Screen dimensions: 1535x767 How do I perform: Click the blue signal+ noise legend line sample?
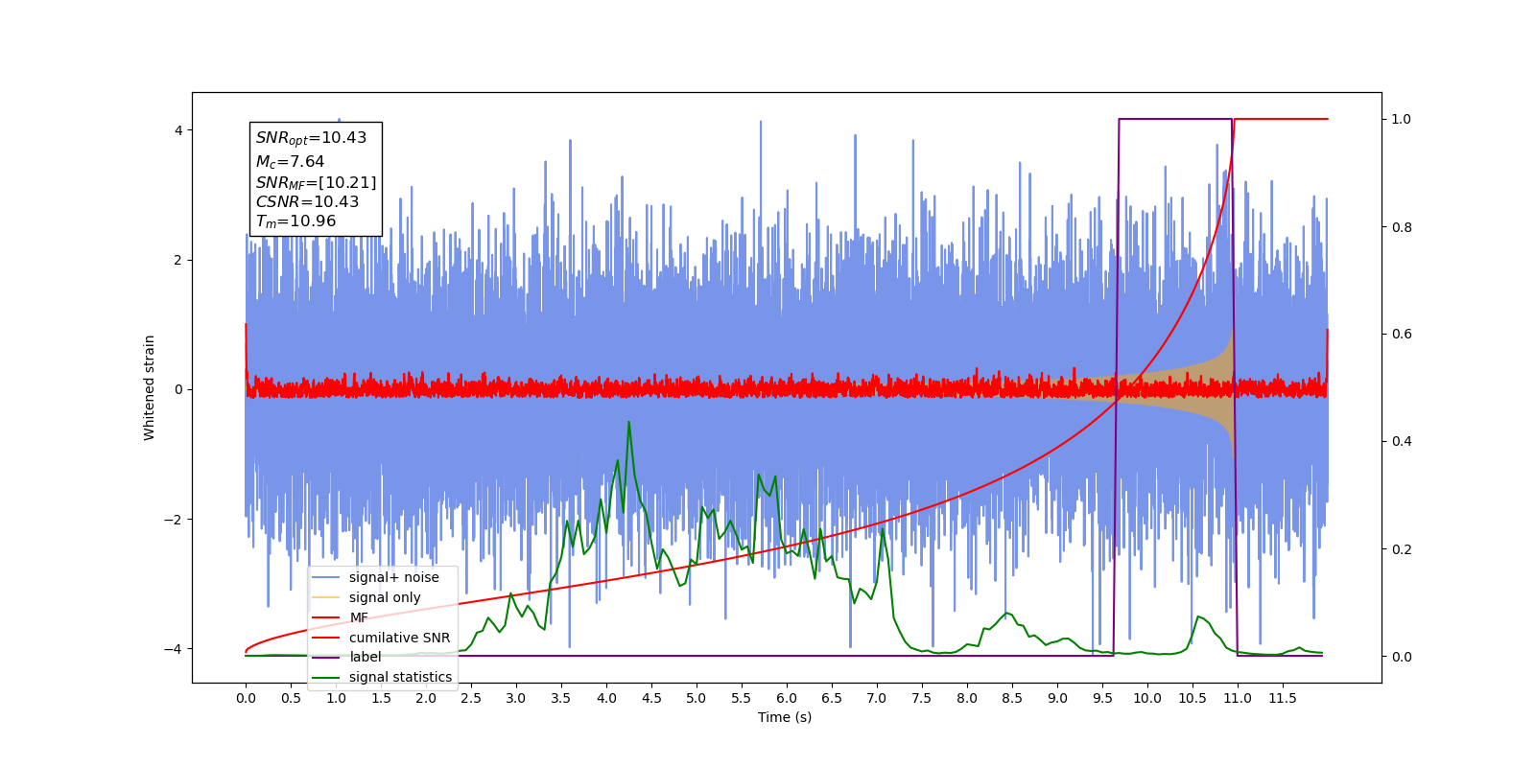[326, 577]
